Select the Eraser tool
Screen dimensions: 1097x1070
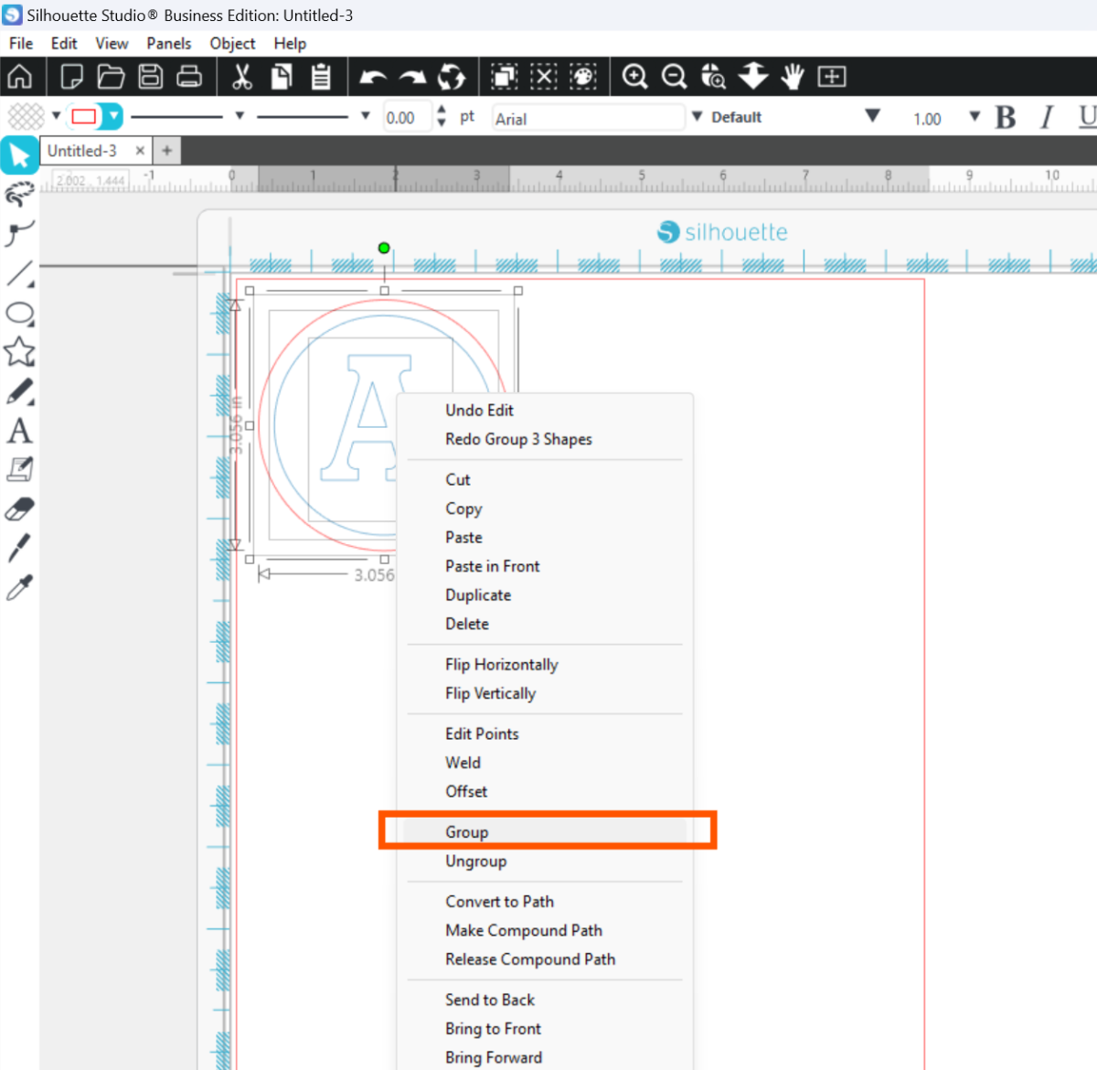[x=19, y=508]
